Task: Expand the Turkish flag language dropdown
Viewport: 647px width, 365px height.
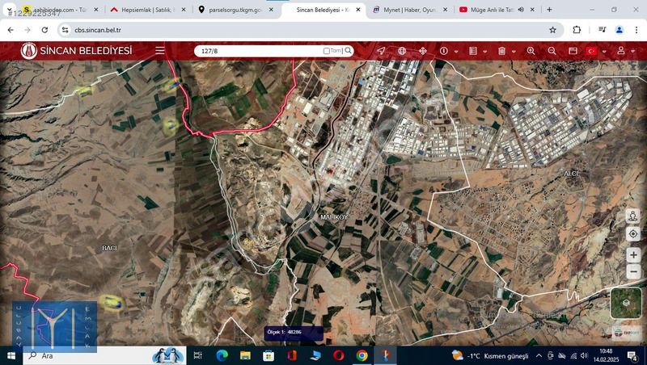Action: (x=603, y=51)
